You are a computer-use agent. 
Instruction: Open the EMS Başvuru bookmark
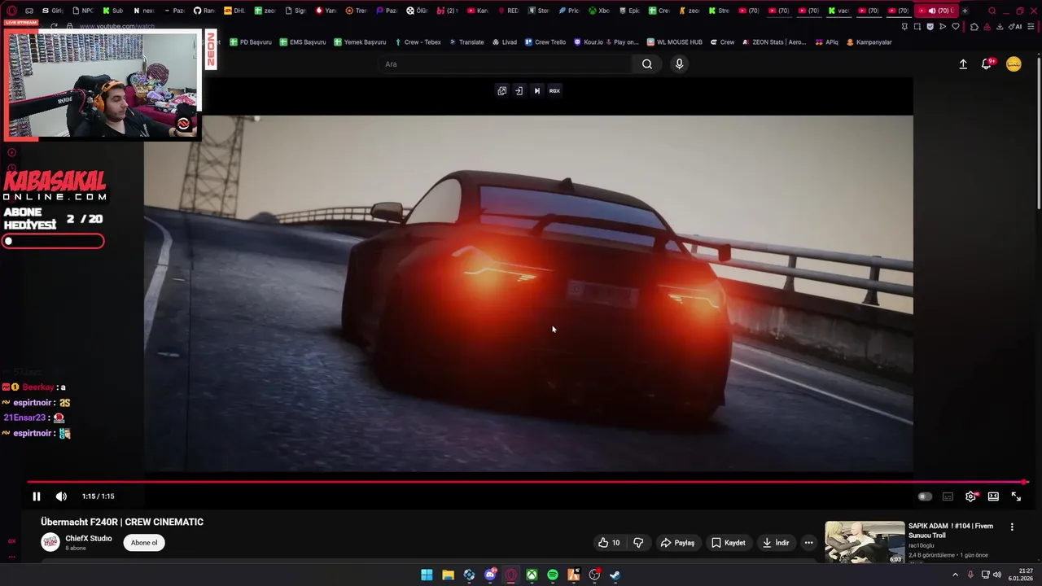302,42
